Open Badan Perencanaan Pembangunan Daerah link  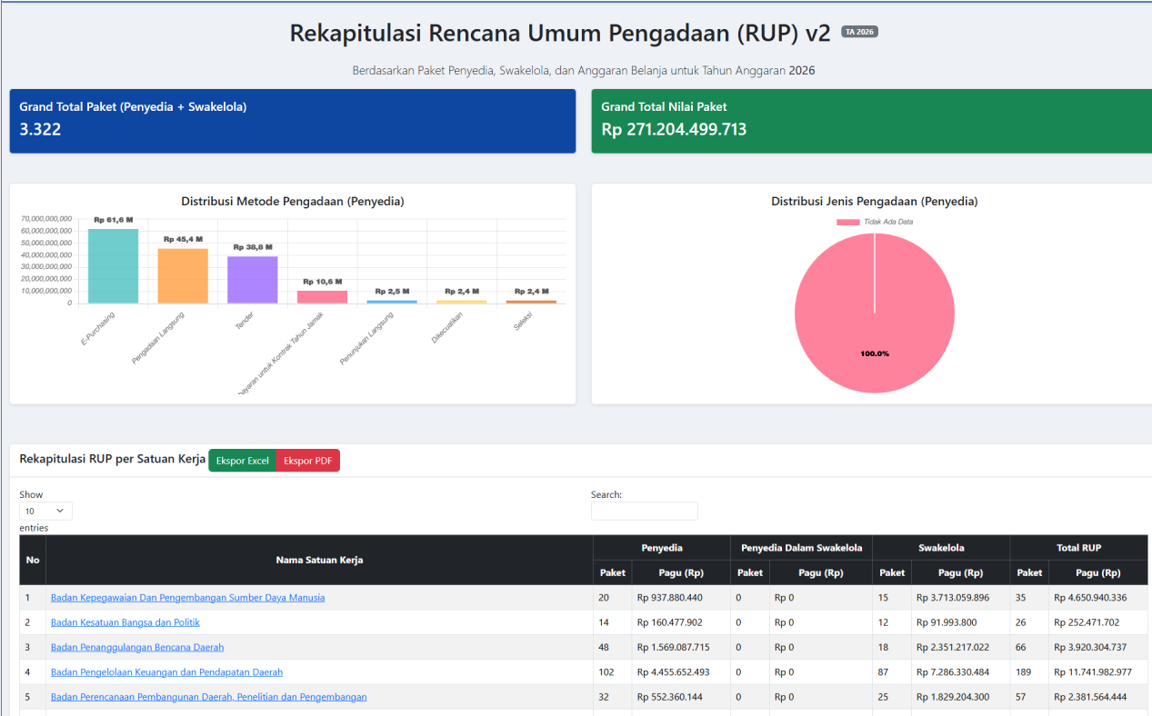(208, 697)
